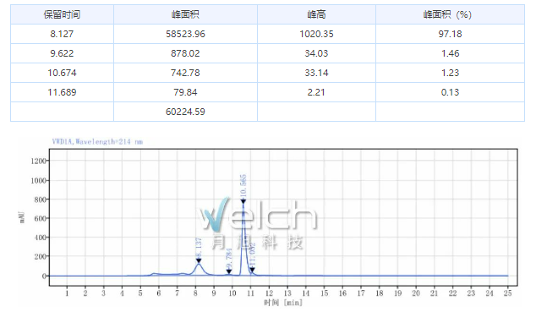Click the peak marker labeled 9.784
Viewport: 536px width, 312px height.
(x=229, y=271)
